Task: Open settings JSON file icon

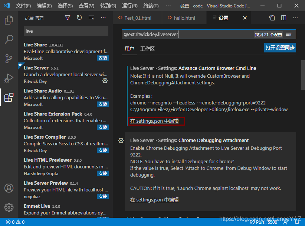Action: (272, 18)
